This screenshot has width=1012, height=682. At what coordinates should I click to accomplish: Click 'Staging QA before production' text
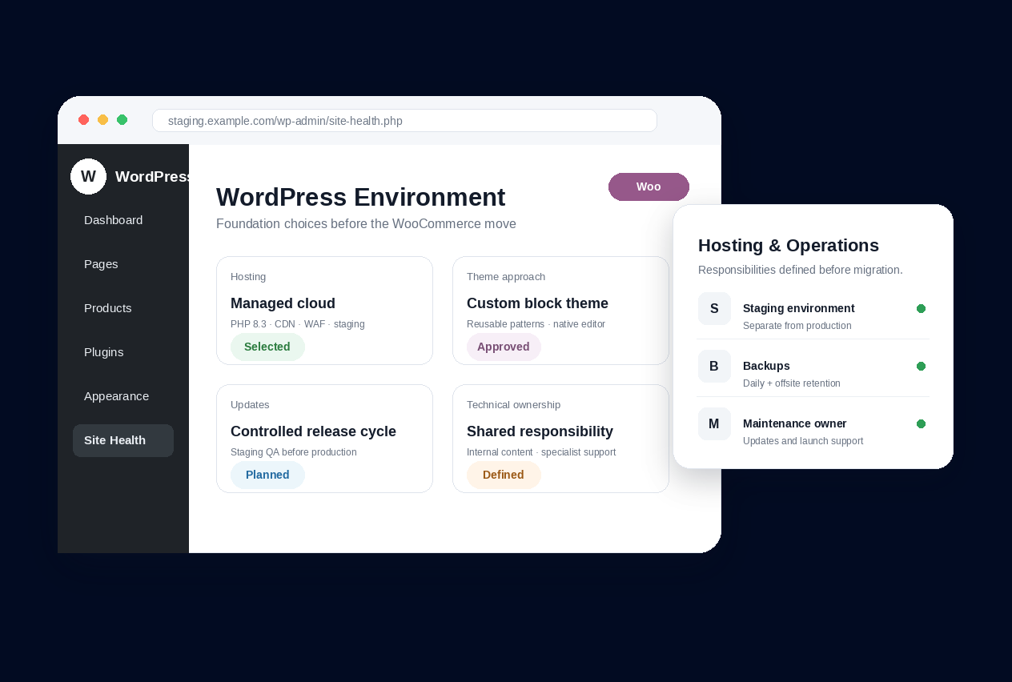[293, 452]
